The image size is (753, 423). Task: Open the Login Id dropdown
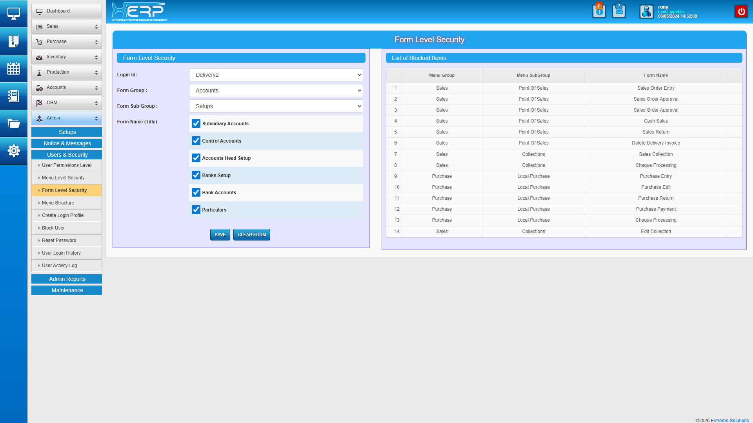click(x=276, y=75)
